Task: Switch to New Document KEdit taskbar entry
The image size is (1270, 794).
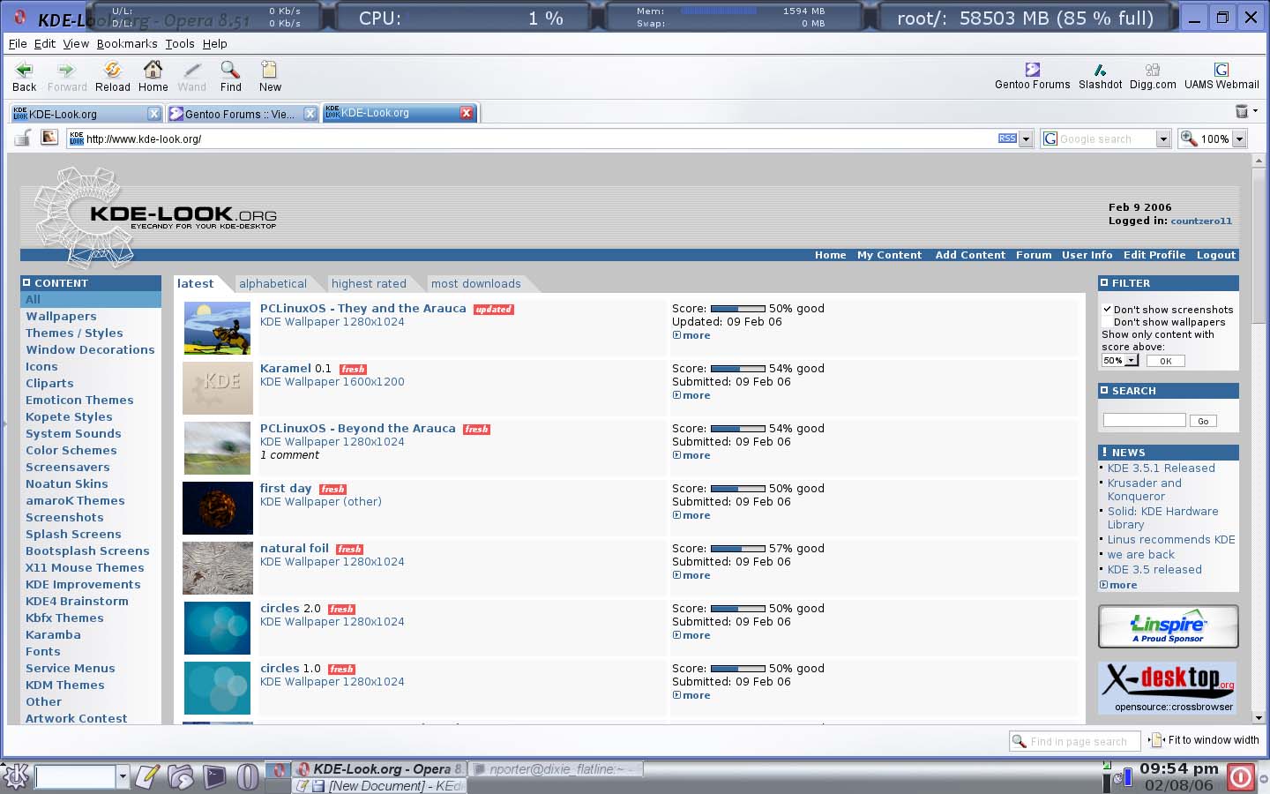Action: pos(379,786)
